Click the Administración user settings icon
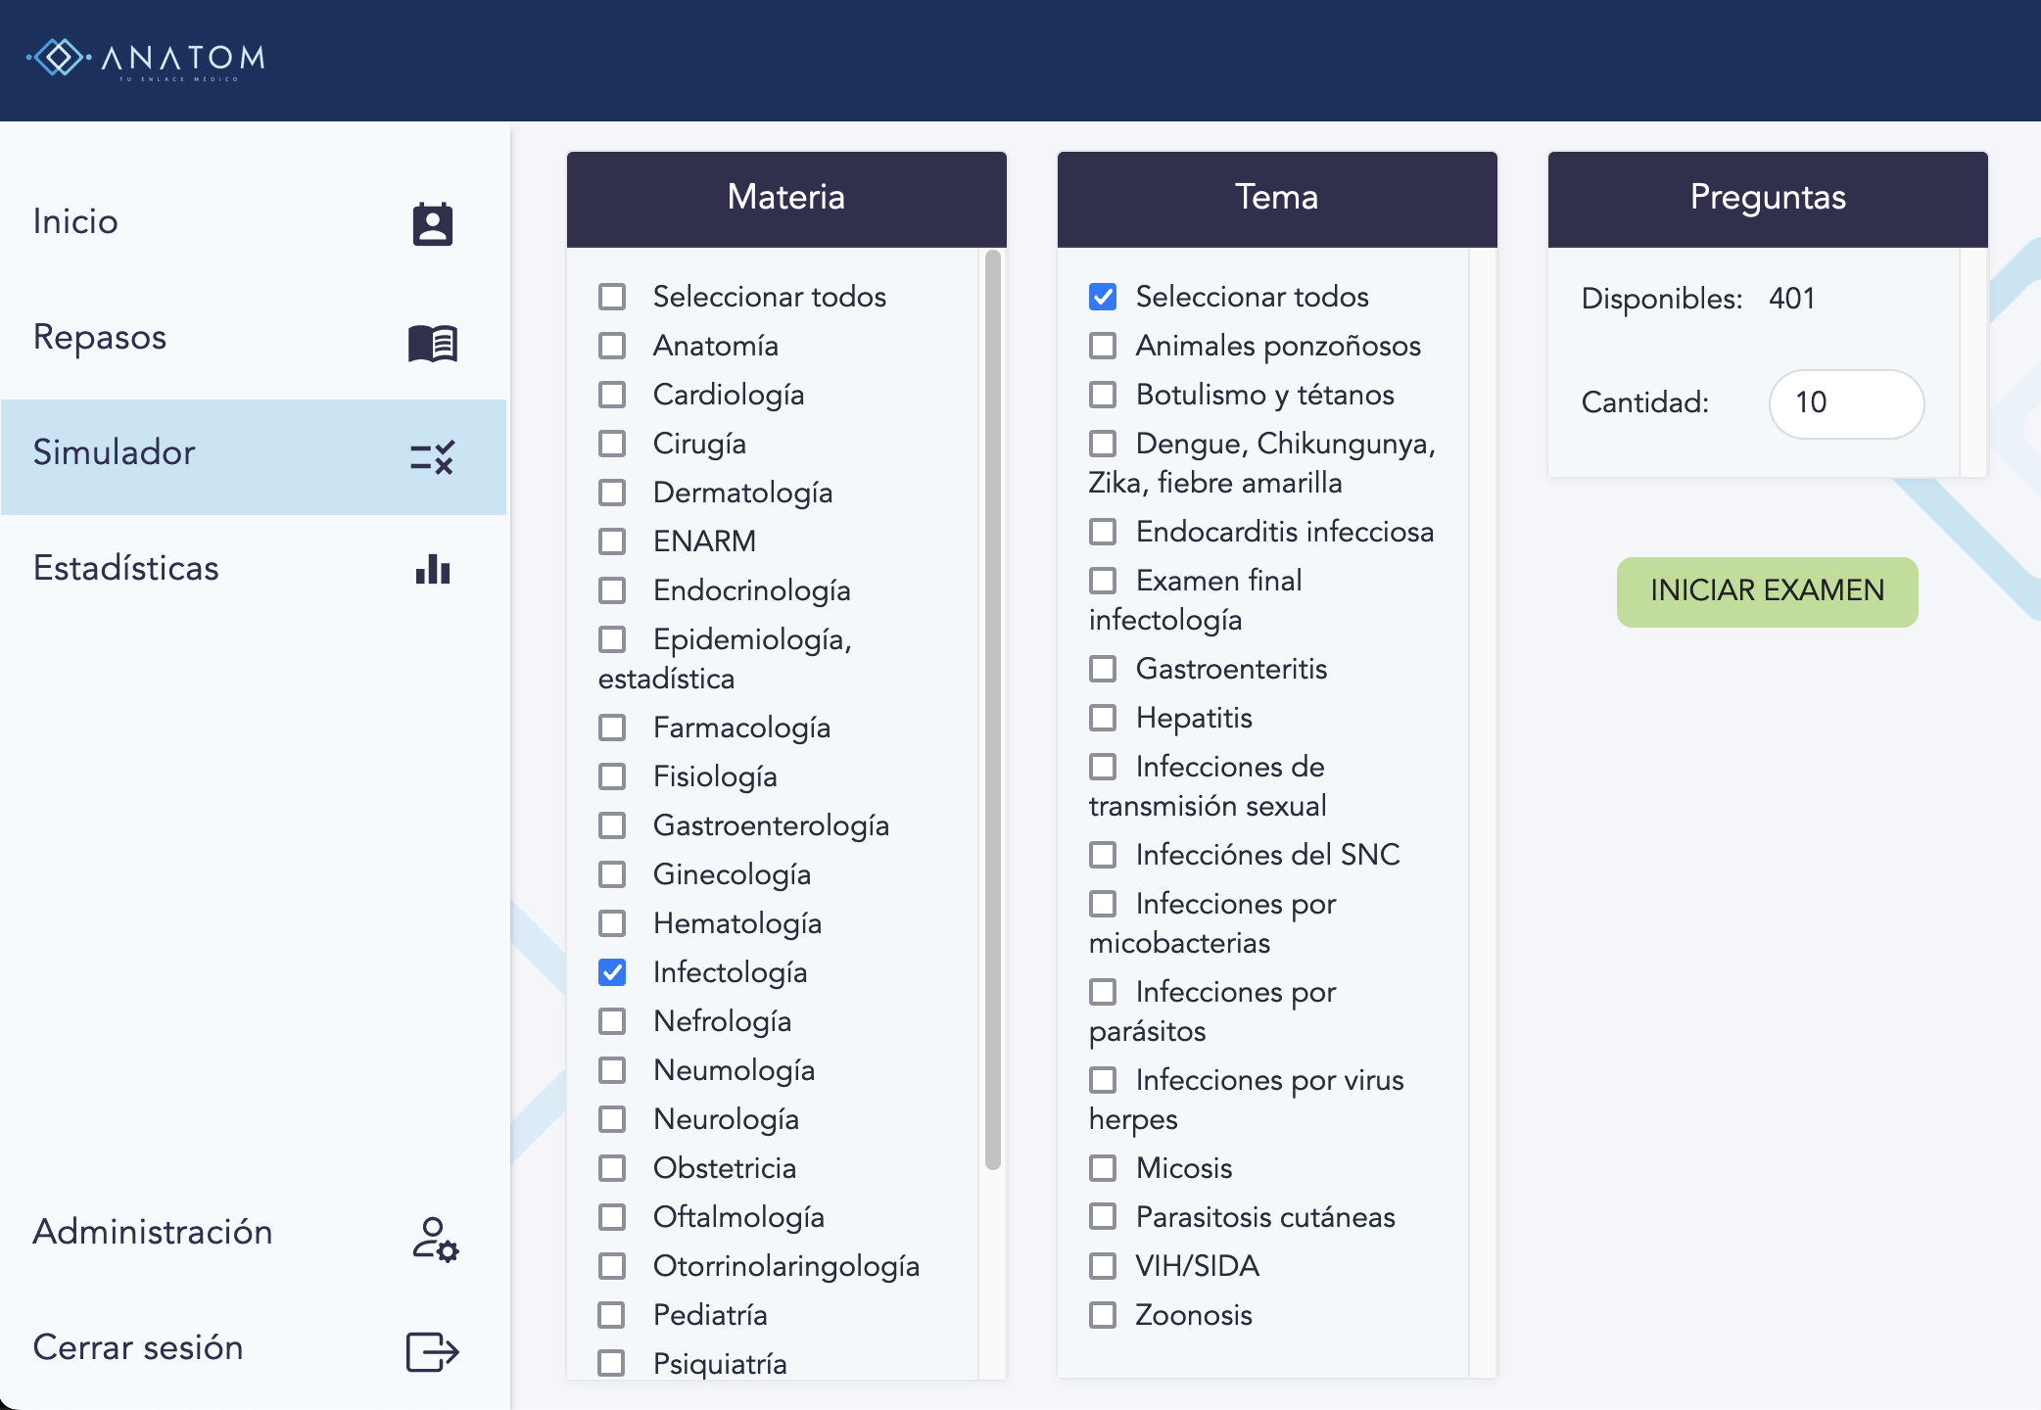 pyautogui.click(x=434, y=1239)
